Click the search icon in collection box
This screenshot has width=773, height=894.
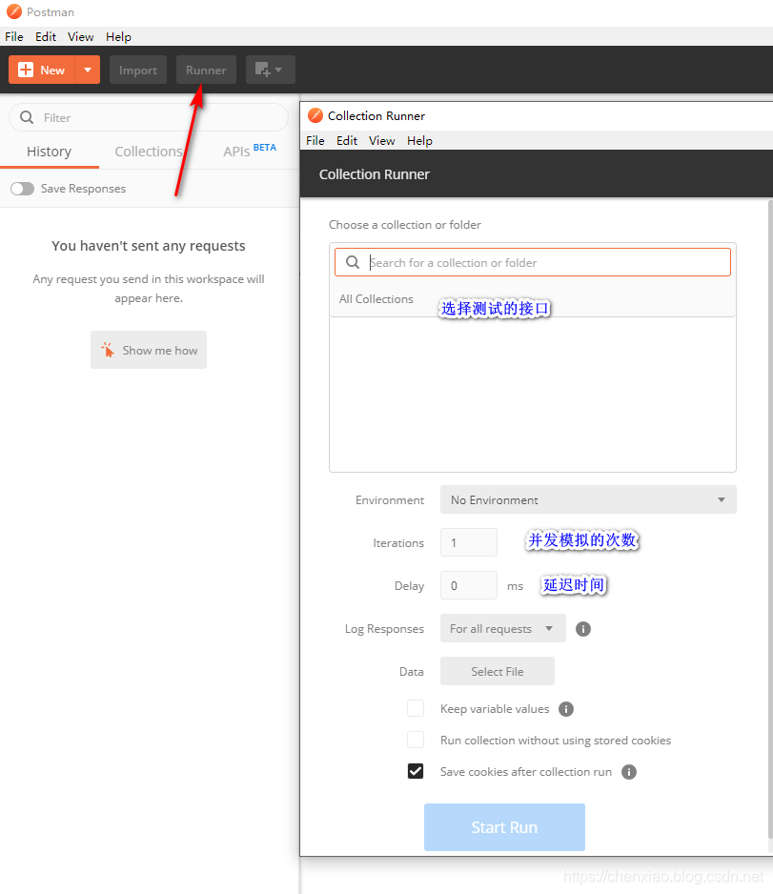(353, 262)
